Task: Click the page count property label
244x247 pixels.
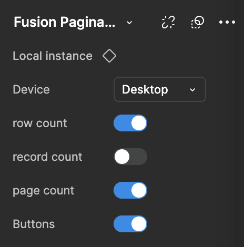Action: (x=43, y=191)
